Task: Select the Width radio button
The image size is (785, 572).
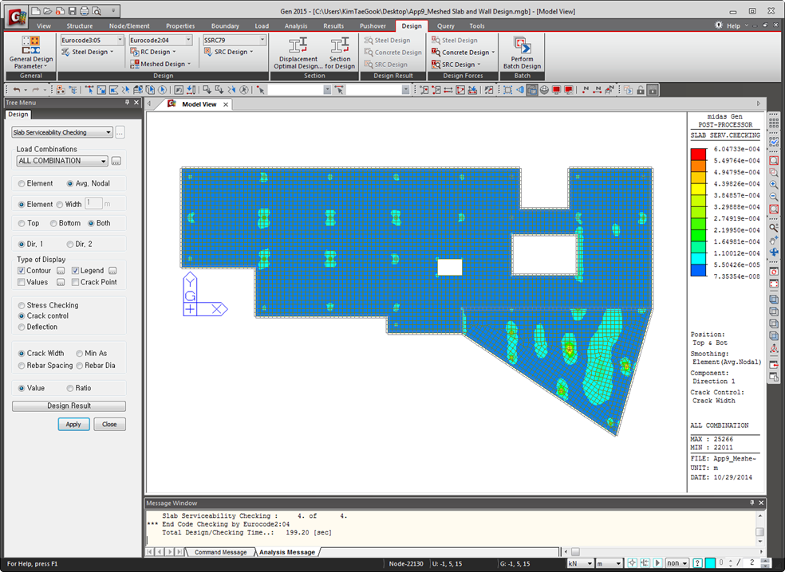Action: (x=60, y=205)
